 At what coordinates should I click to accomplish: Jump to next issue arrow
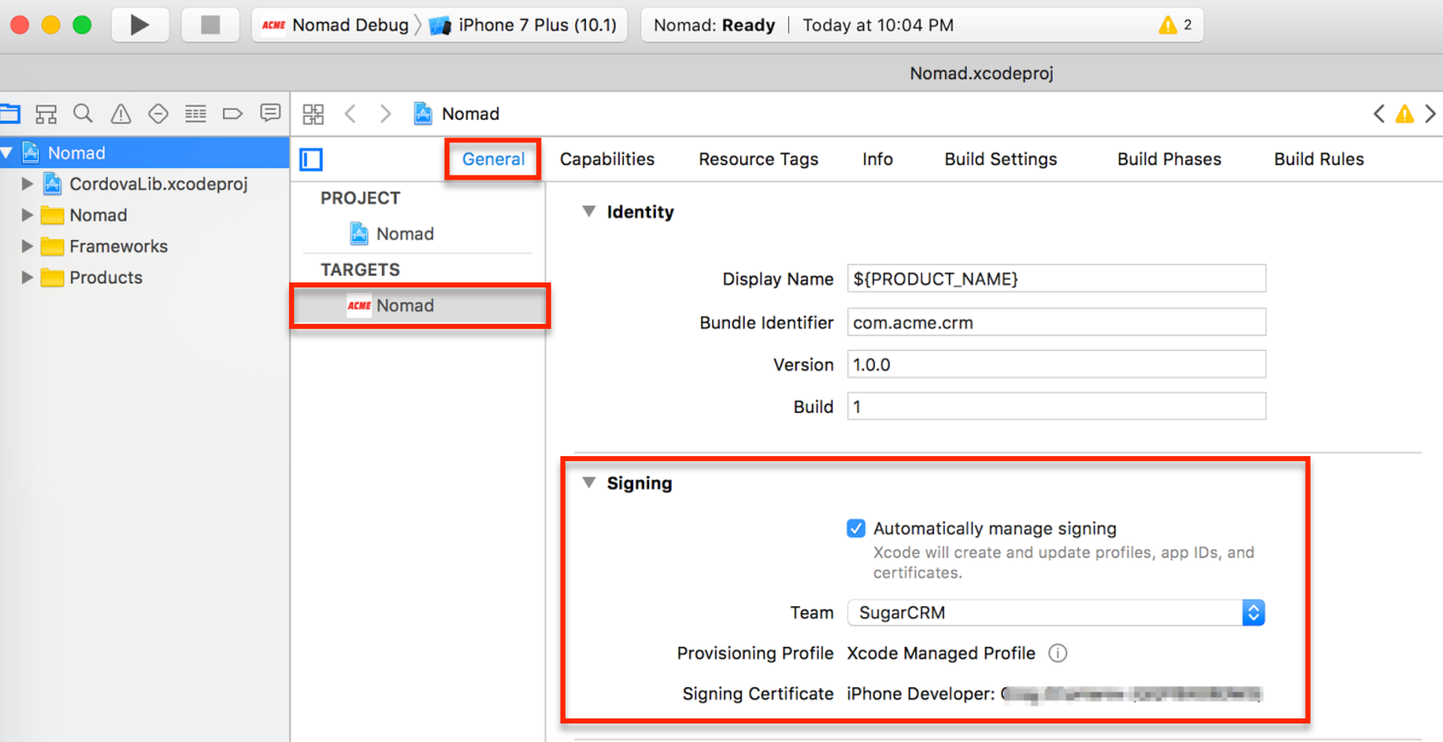point(1430,114)
